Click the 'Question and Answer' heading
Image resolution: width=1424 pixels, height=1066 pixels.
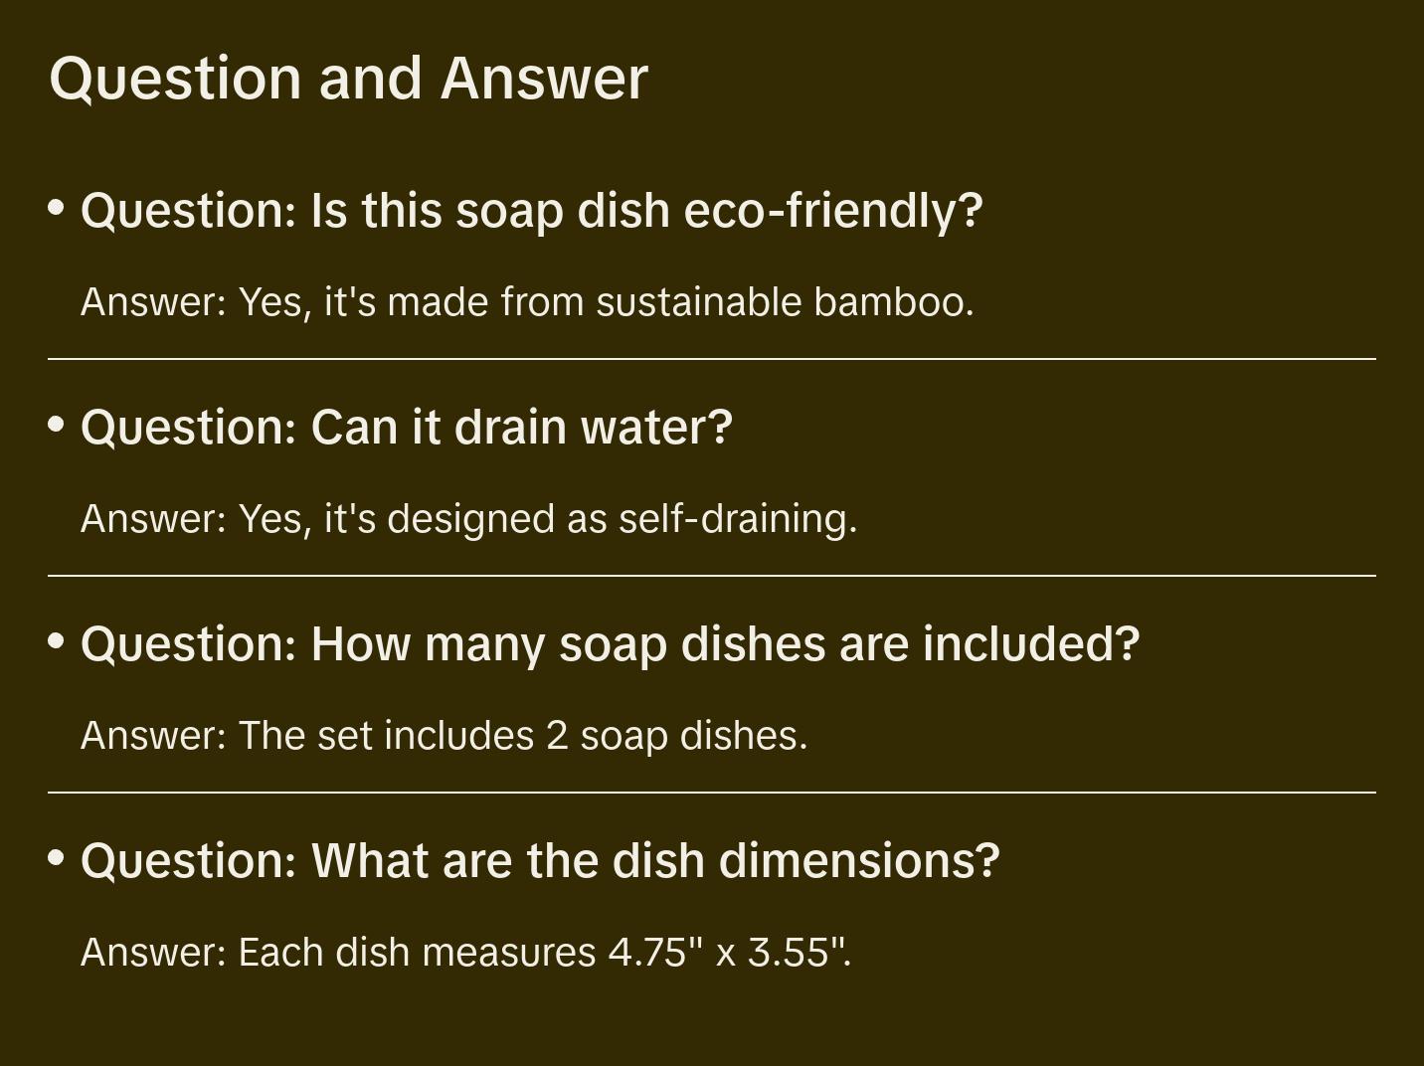tap(348, 78)
